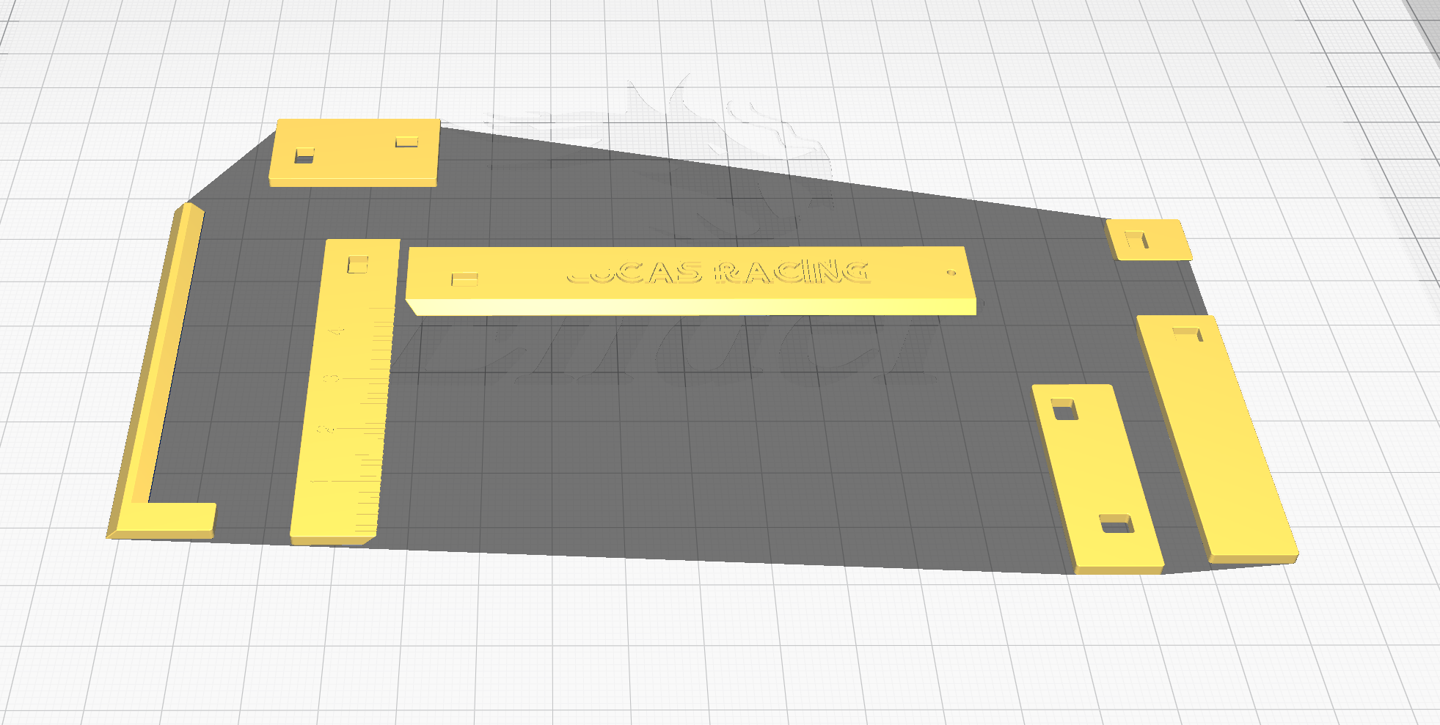
Task: Select the LUCAS RACING engraved bar model
Action: [691, 281]
